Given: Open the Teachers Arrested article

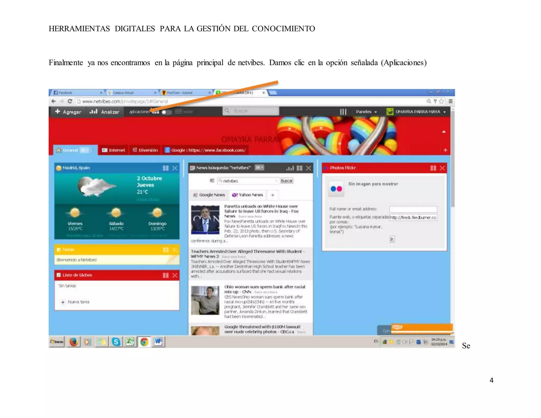Looking at the screenshot, I should pos(248,254).
